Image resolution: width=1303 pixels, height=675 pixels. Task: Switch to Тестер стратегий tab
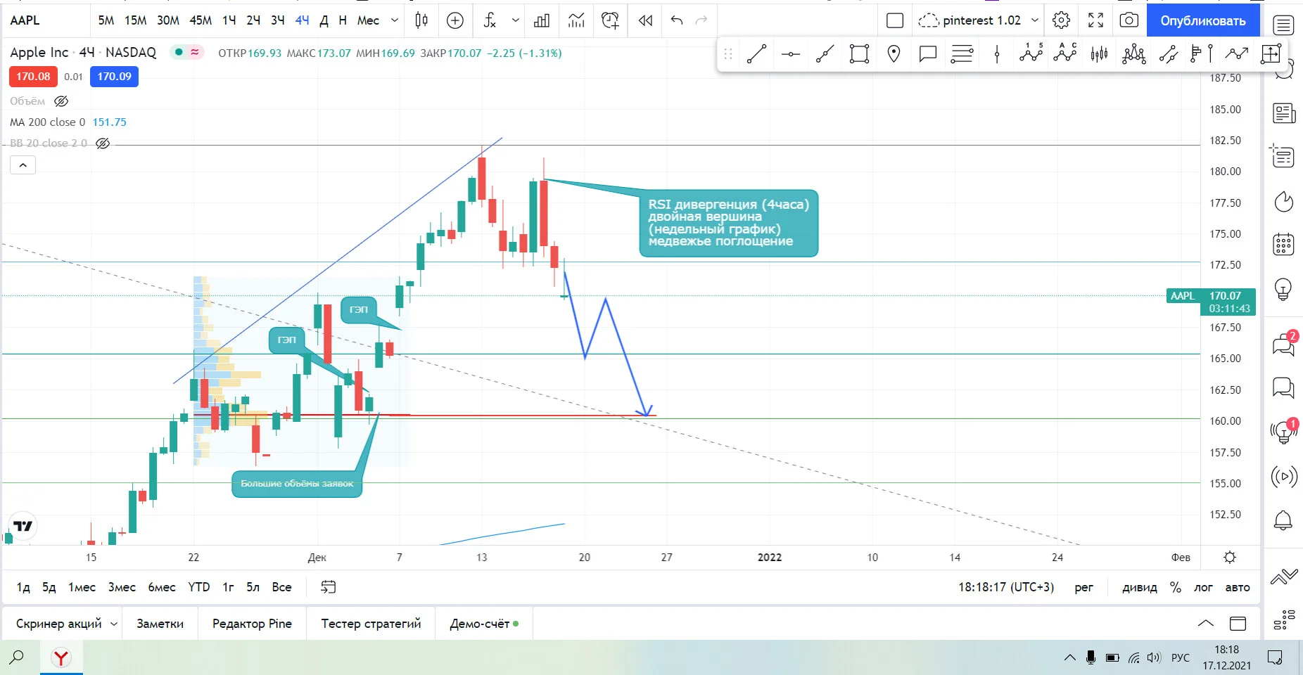point(371,624)
